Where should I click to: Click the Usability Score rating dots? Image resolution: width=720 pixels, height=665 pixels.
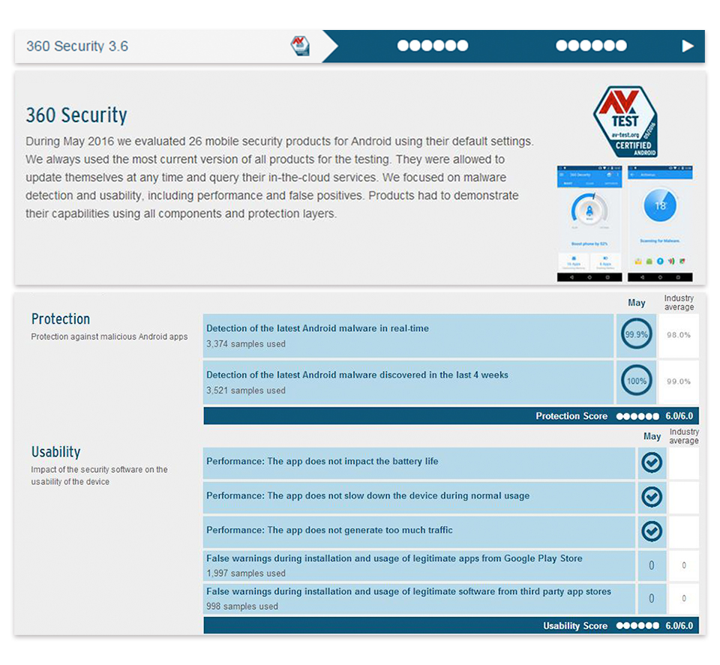pyautogui.click(x=637, y=626)
